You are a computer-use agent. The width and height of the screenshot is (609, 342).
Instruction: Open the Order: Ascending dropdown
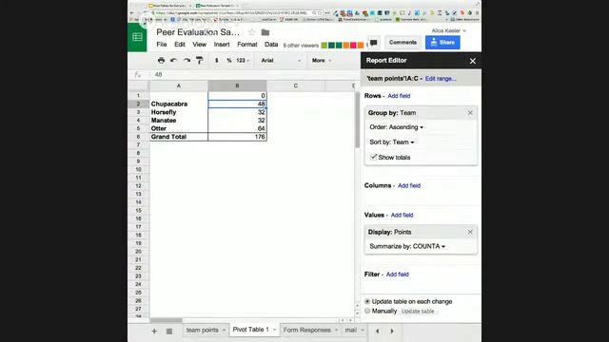[396, 127]
